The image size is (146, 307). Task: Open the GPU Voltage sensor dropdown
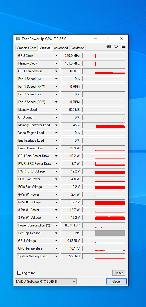coord(57,241)
